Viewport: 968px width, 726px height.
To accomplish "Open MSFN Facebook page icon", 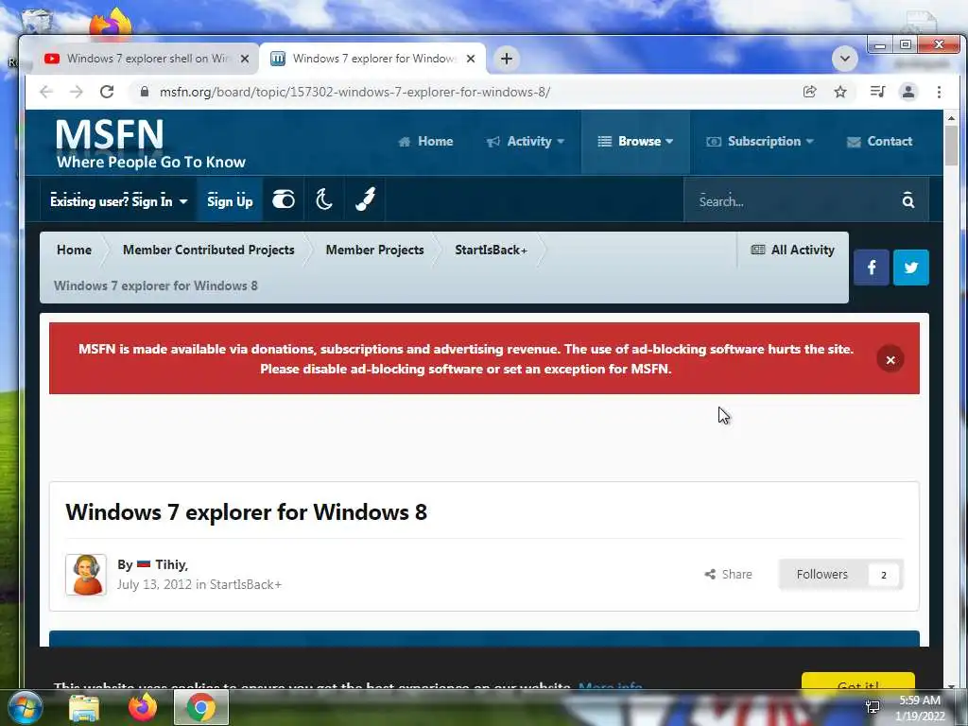I will pyautogui.click(x=871, y=268).
